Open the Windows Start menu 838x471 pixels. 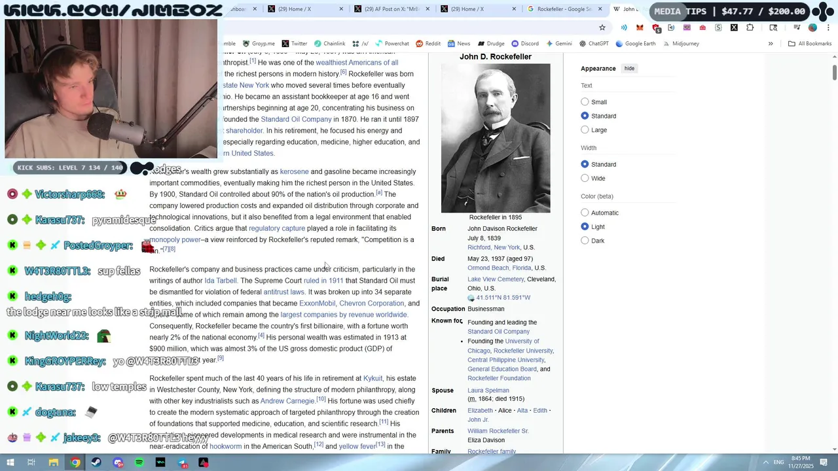point(10,462)
